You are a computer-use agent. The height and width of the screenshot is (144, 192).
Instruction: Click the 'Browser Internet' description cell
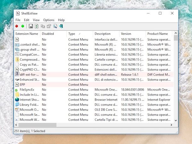pyautogui.click(x=106, y=100)
